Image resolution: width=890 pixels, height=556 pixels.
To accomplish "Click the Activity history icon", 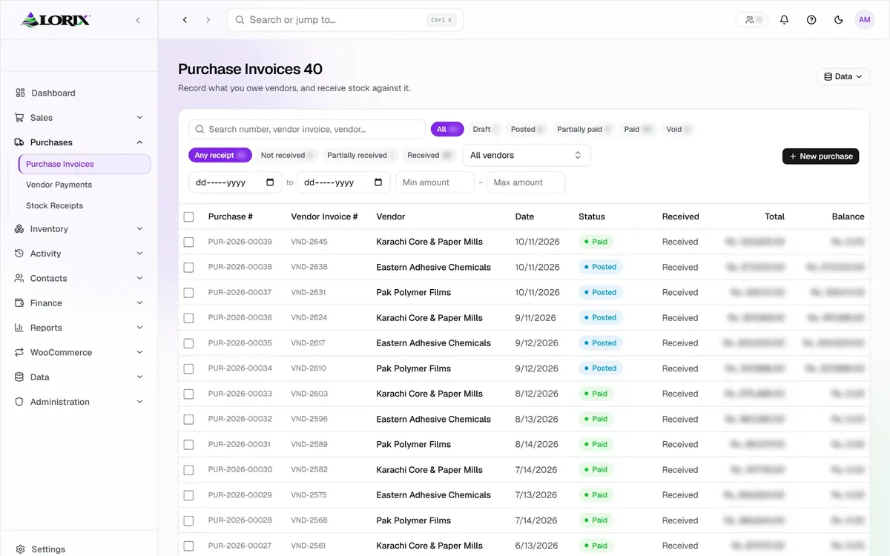I will pyautogui.click(x=19, y=254).
